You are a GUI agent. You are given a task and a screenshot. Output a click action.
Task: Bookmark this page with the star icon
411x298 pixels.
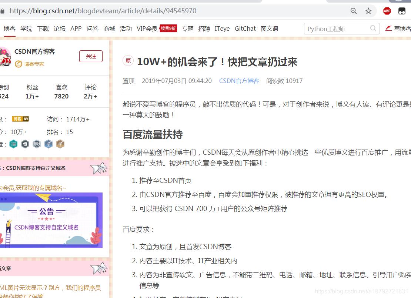(x=368, y=11)
